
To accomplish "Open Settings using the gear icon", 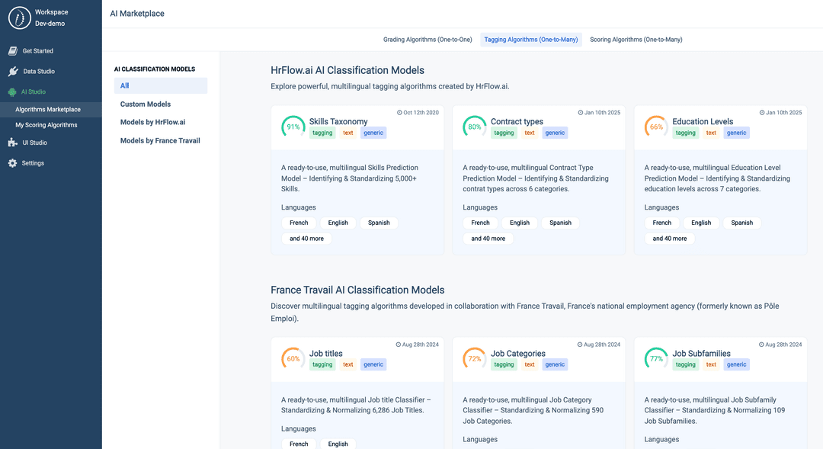I will coord(11,161).
